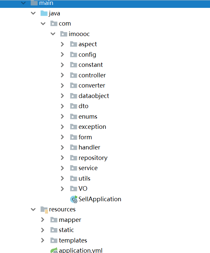
Task: Collapse the java source folder
Action: (x=33, y=13)
